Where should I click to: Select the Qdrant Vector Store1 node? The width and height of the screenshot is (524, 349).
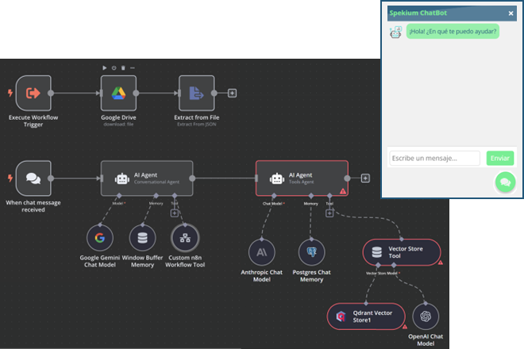pos(366,316)
